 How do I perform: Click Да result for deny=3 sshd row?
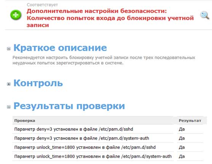[x=182, y=129]
